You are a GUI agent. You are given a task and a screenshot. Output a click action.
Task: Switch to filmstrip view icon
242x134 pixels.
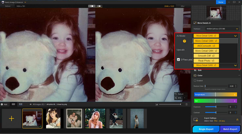[20, 104]
